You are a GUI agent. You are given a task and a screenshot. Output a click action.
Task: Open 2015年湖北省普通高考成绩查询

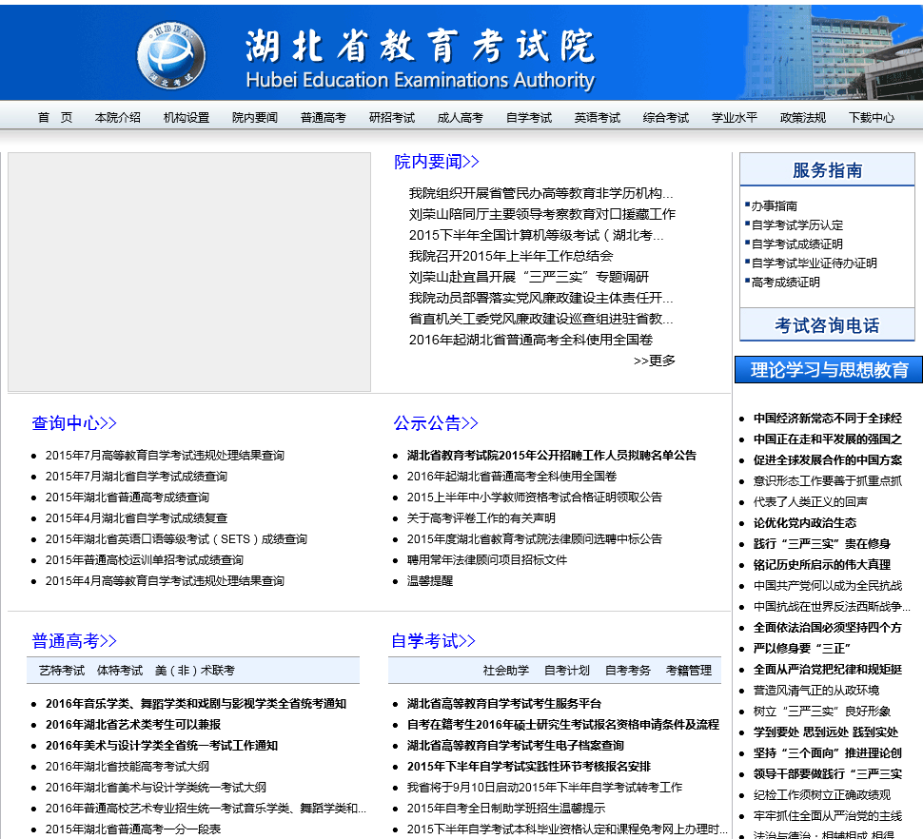[x=128, y=498]
